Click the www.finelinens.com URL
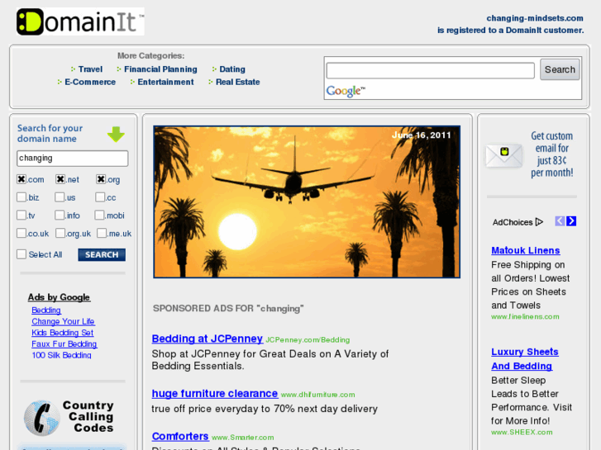The image size is (601, 450). tap(525, 317)
